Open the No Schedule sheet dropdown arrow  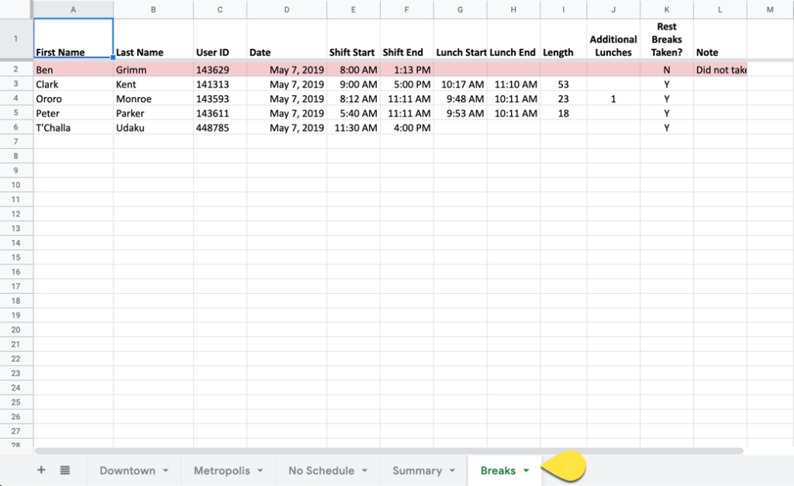coord(364,470)
